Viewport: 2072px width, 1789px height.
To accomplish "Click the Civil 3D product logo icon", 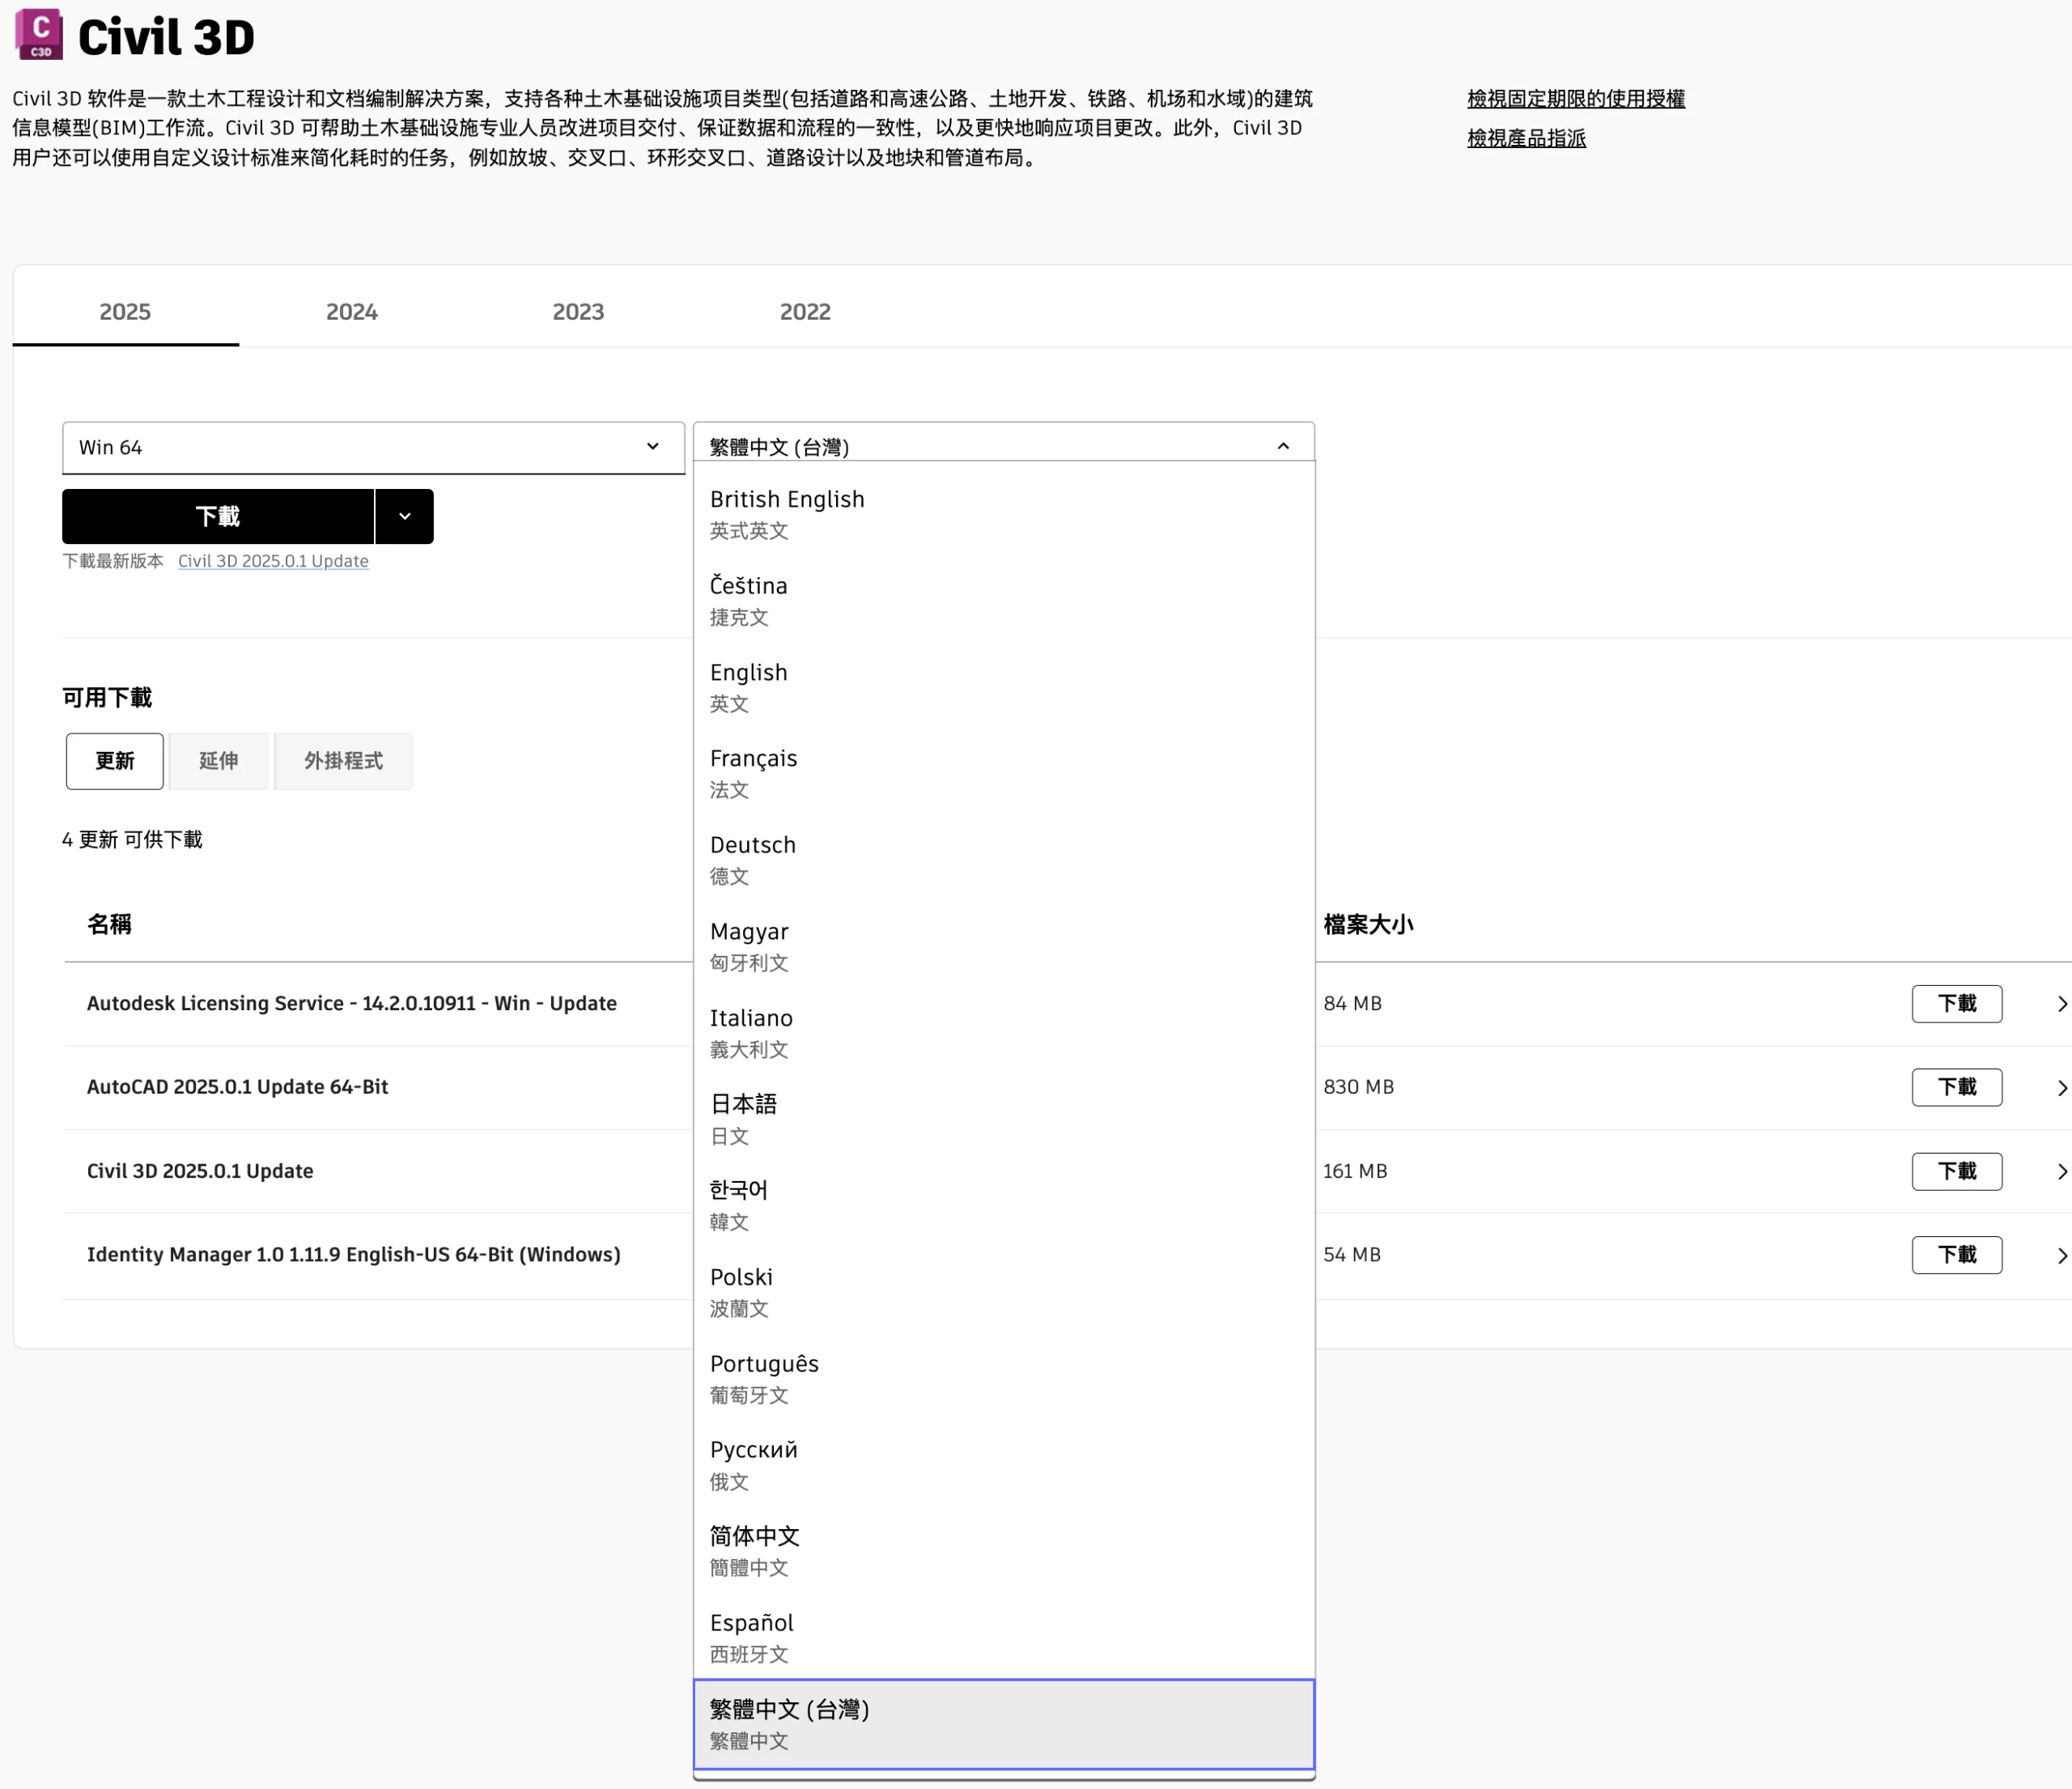I will tap(39, 34).
